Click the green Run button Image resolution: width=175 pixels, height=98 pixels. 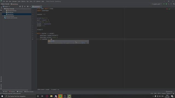pyautogui.click(x=164, y=4)
